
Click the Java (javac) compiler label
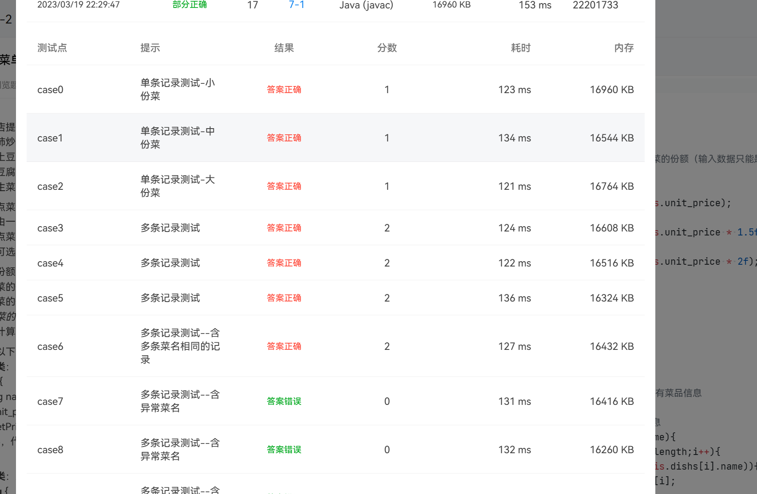366,5
